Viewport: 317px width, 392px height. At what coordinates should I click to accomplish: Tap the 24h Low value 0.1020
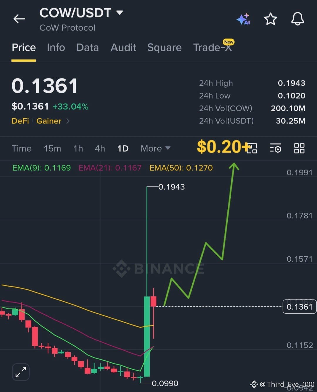[x=291, y=96]
